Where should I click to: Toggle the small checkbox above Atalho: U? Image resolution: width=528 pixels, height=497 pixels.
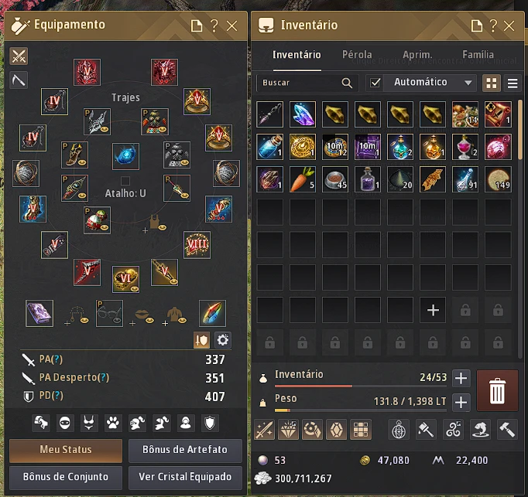click(125, 181)
